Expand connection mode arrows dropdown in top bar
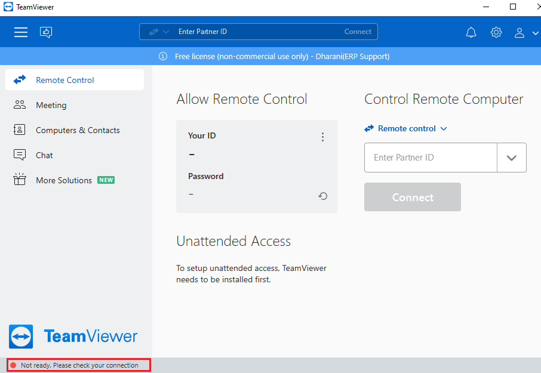 coord(159,32)
